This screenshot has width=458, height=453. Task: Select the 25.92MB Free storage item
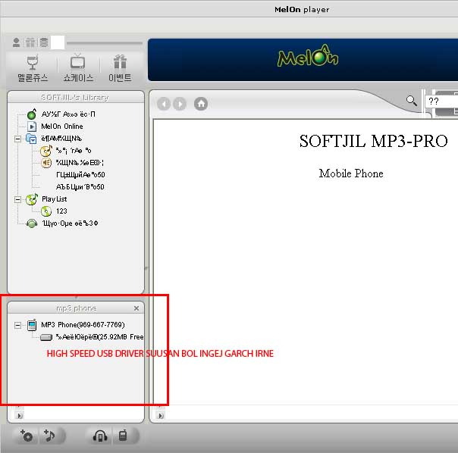(92, 337)
